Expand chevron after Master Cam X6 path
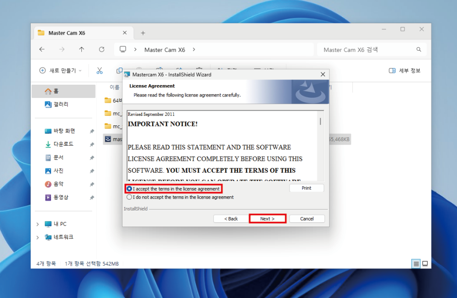457x298 pixels. tap(194, 50)
